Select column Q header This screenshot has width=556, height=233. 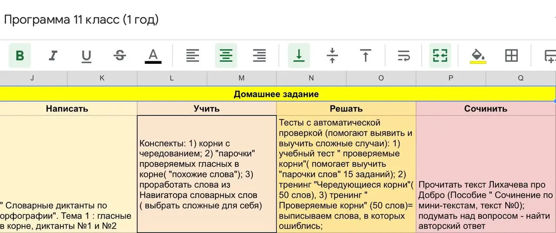[521, 78]
